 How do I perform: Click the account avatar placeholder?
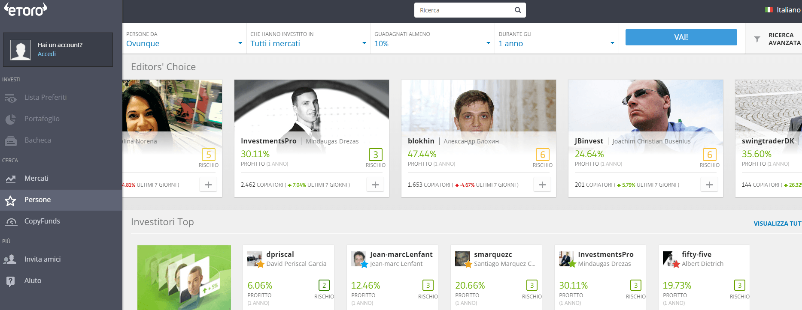point(21,50)
